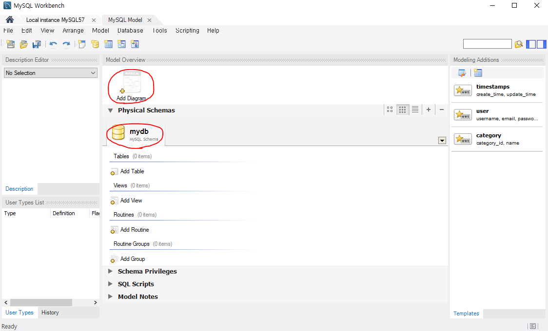The image size is (548, 331).
Task: Redo the last action
Action: [66, 44]
